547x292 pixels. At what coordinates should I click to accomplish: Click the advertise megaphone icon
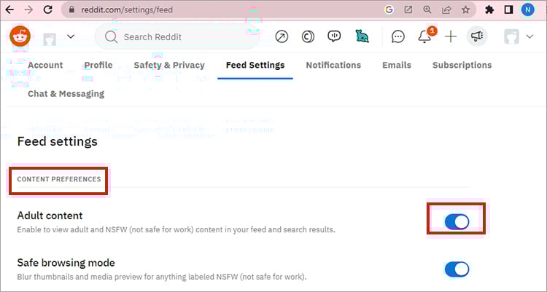(x=477, y=36)
